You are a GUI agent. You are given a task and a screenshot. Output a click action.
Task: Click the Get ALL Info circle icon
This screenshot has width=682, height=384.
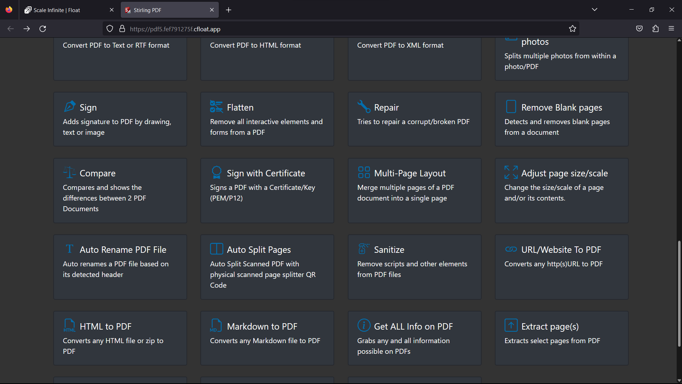(364, 325)
